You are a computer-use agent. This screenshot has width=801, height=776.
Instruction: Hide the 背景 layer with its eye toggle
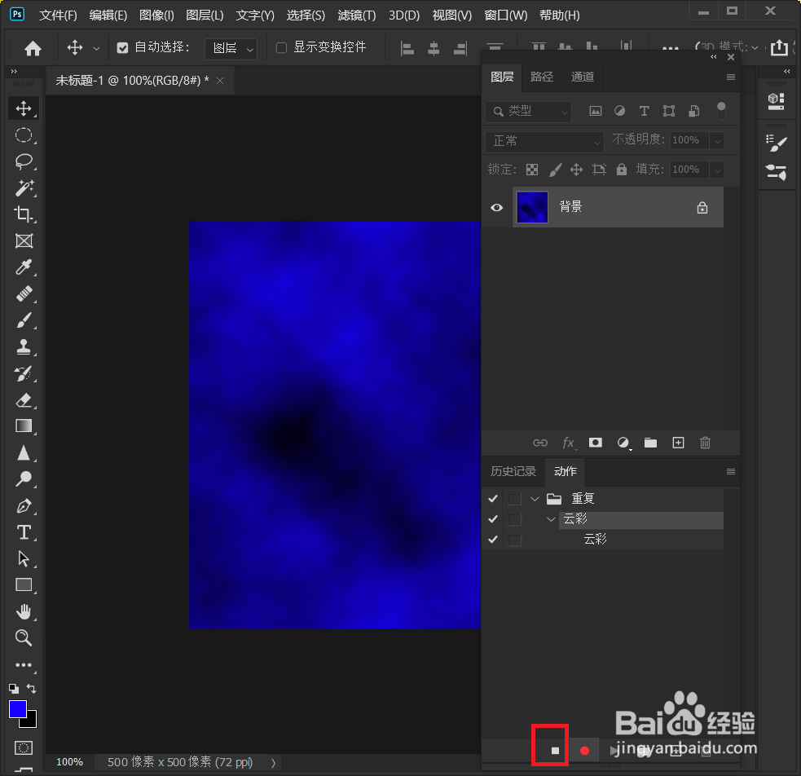point(496,207)
